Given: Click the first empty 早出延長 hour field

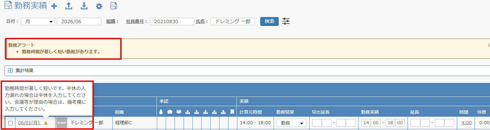Looking at the screenshot, I should coord(317,123).
